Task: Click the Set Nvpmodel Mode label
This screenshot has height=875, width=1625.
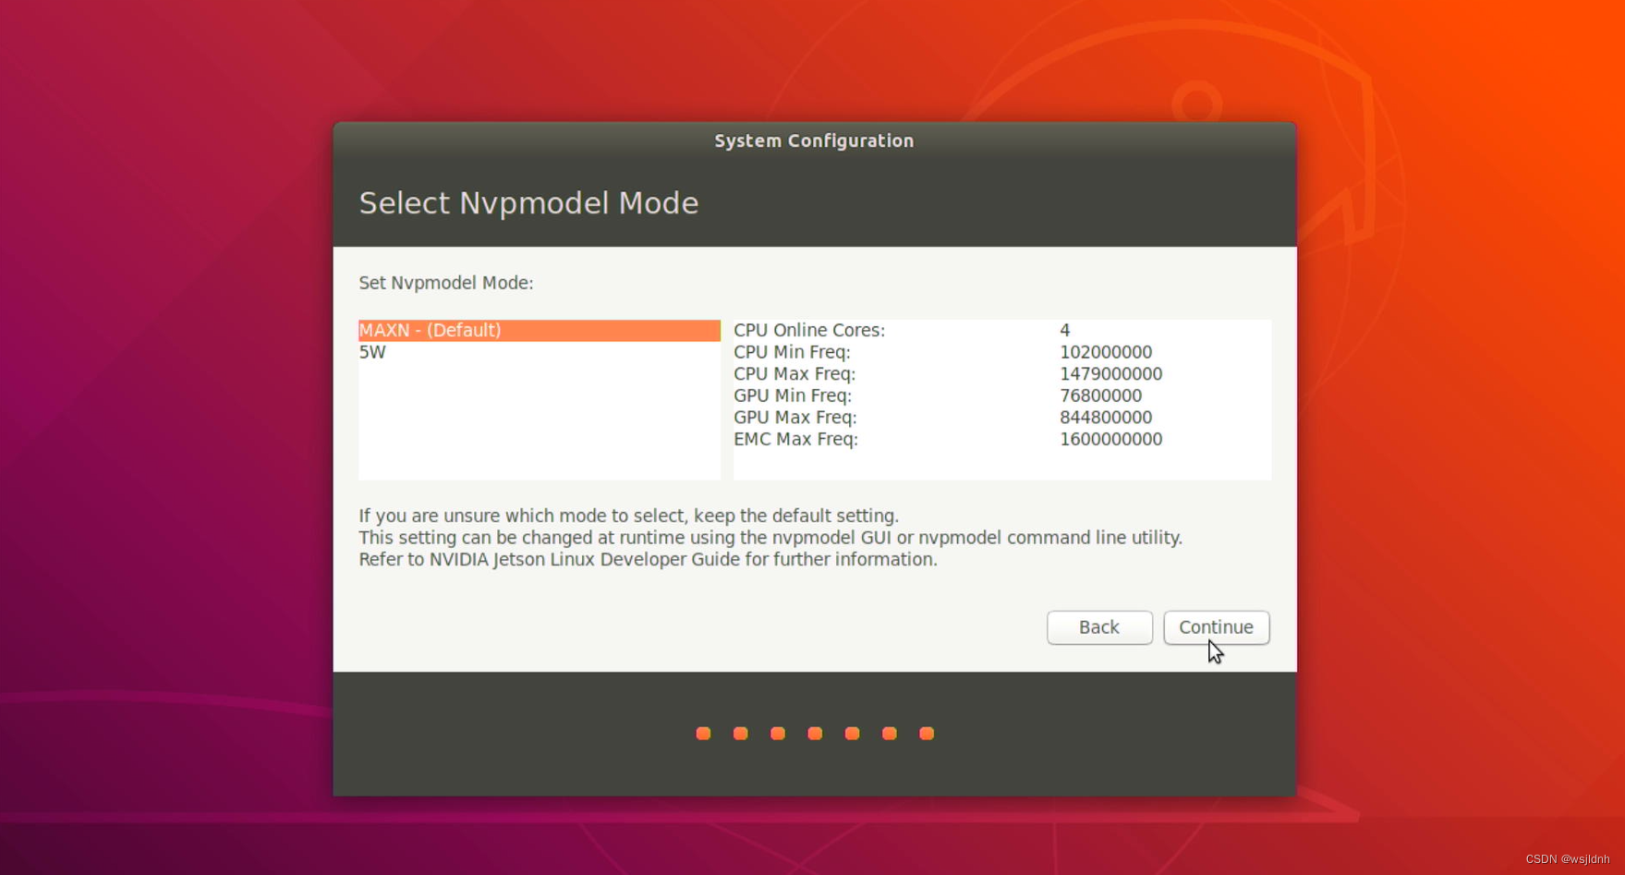Action: pyautogui.click(x=446, y=283)
